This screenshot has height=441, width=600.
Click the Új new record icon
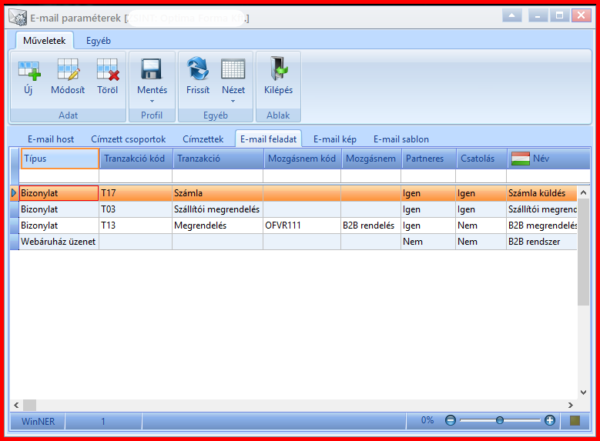(29, 70)
